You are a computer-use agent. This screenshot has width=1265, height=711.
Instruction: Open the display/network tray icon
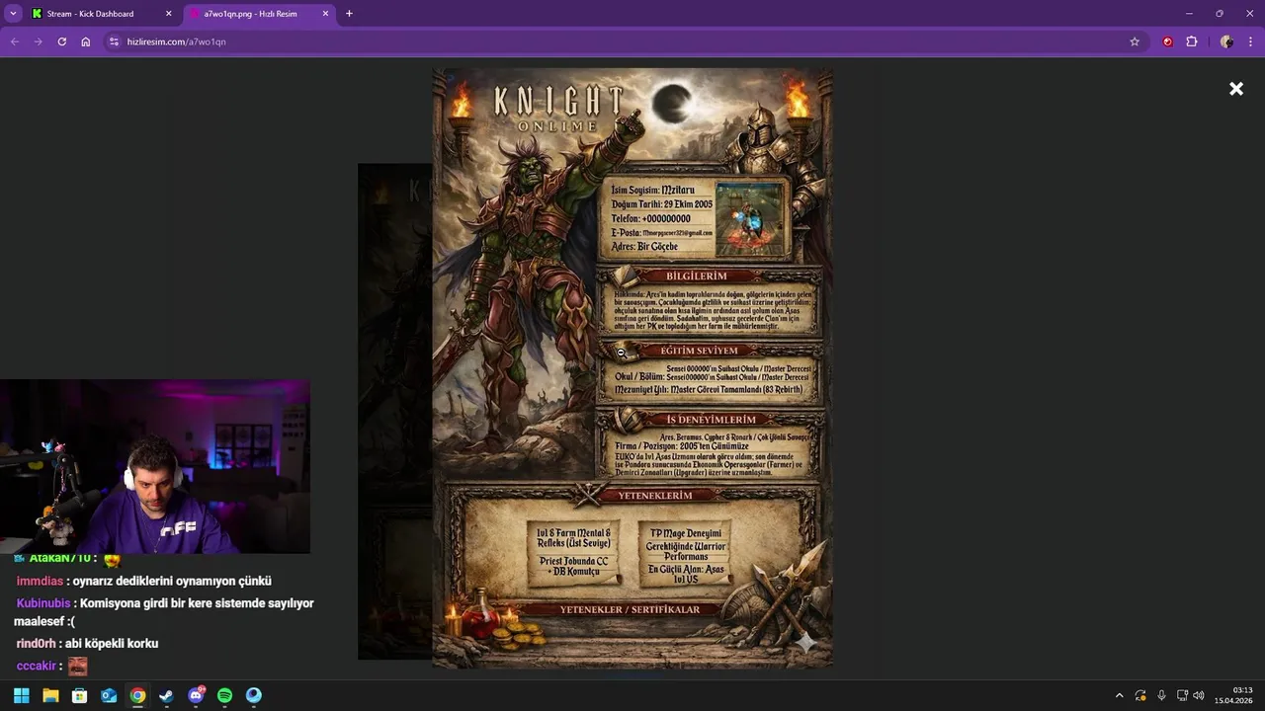click(x=1182, y=695)
